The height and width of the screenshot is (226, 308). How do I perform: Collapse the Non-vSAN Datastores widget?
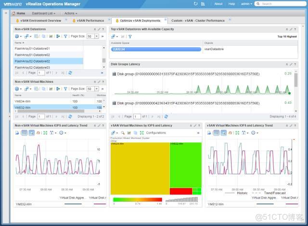point(95,29)
